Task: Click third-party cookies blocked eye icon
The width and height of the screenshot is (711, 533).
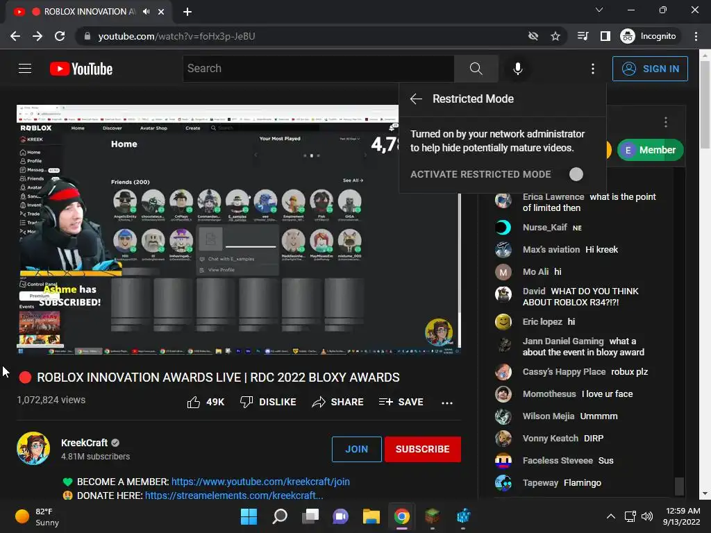Action: [x=533, y=36]
